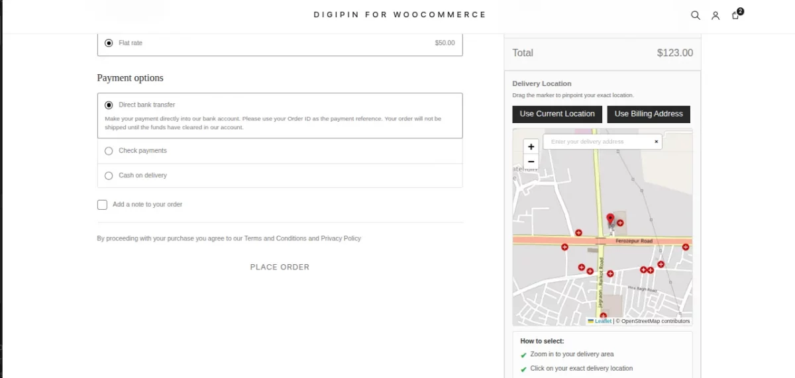Select the Flat rate shipping radio button
The height and width of the screenshot is (378, 795).
click(109, 43)
